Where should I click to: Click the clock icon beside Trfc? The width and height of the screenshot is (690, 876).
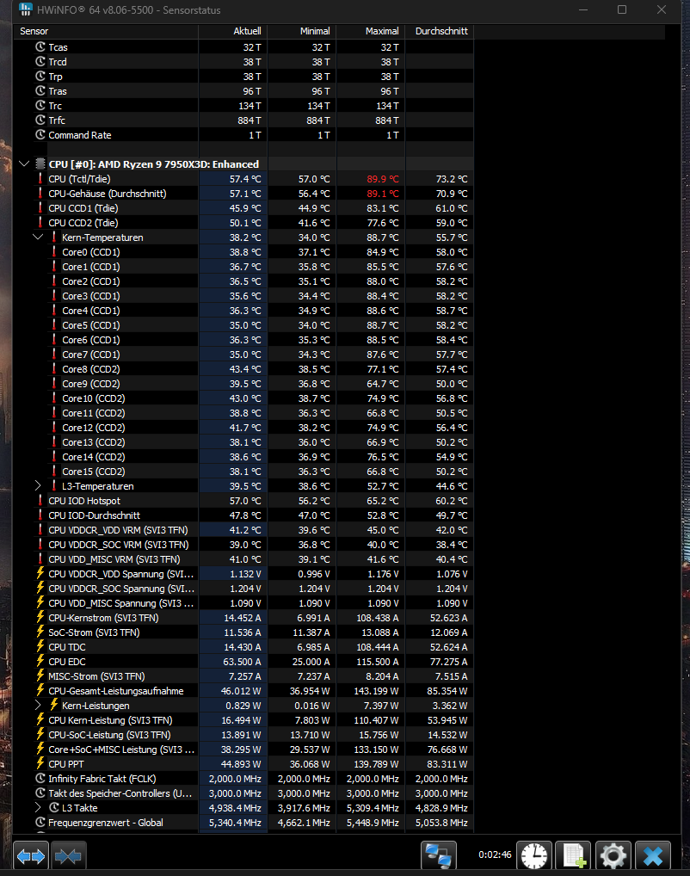tap(40, 120)
